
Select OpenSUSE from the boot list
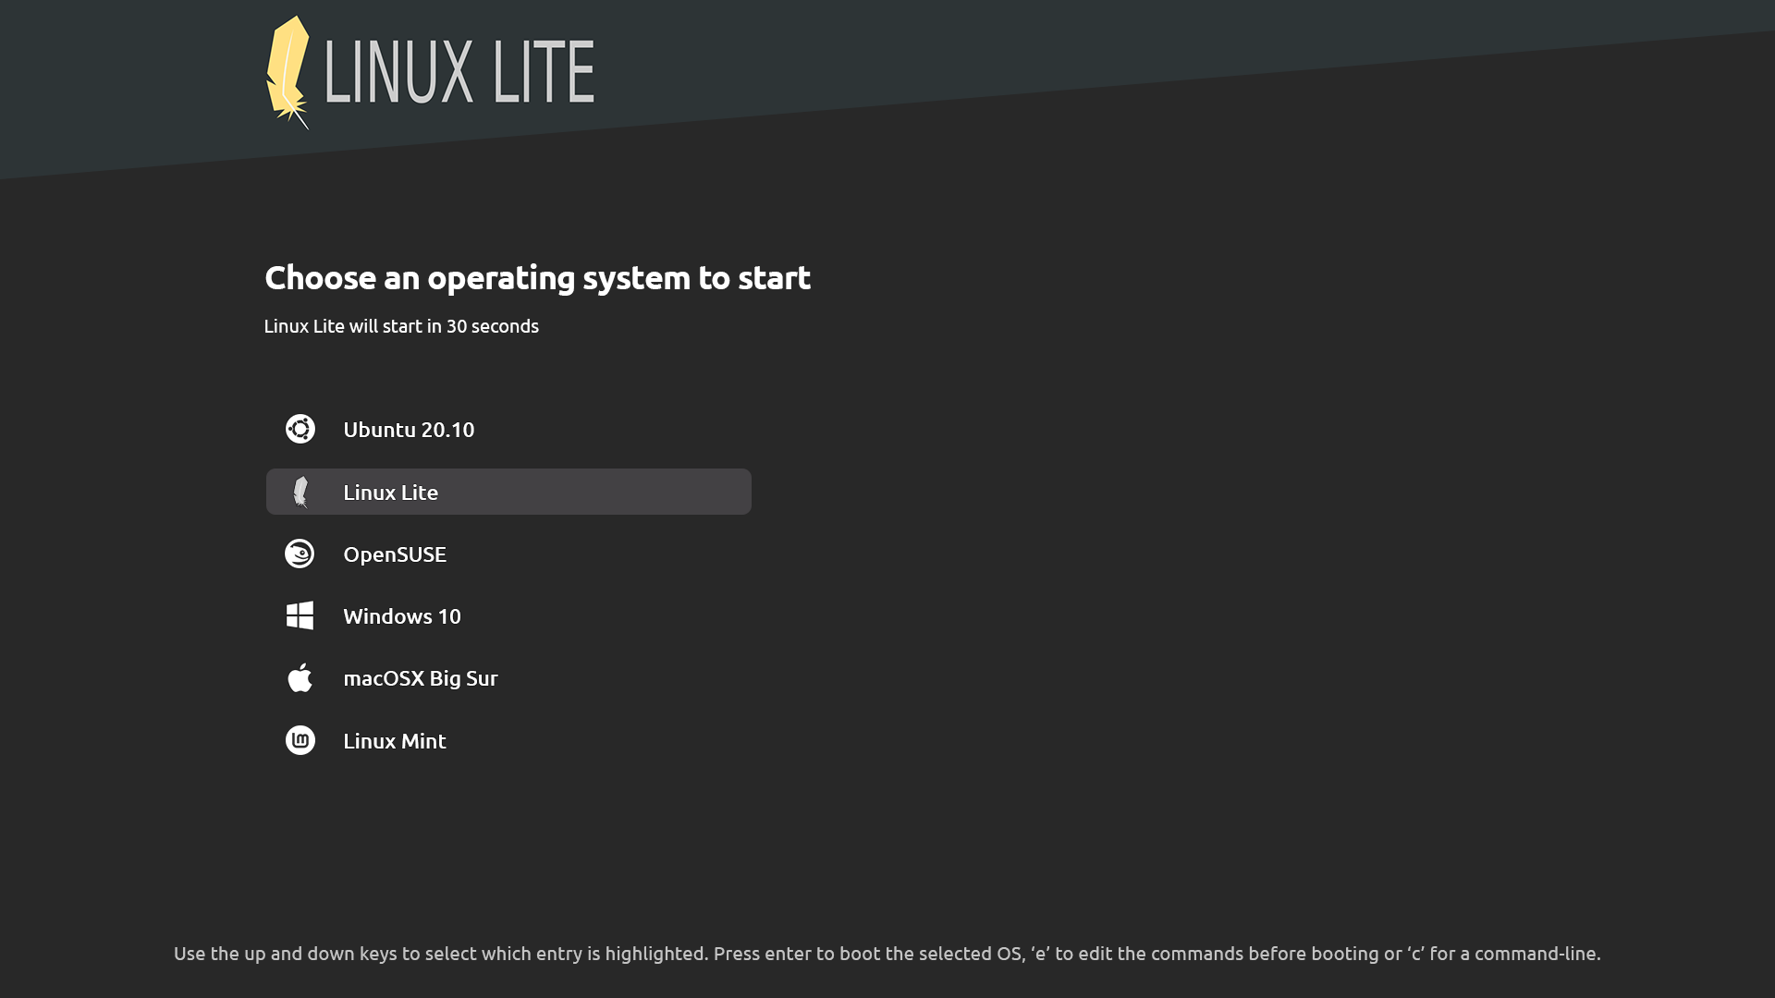(x=508, y=554)
